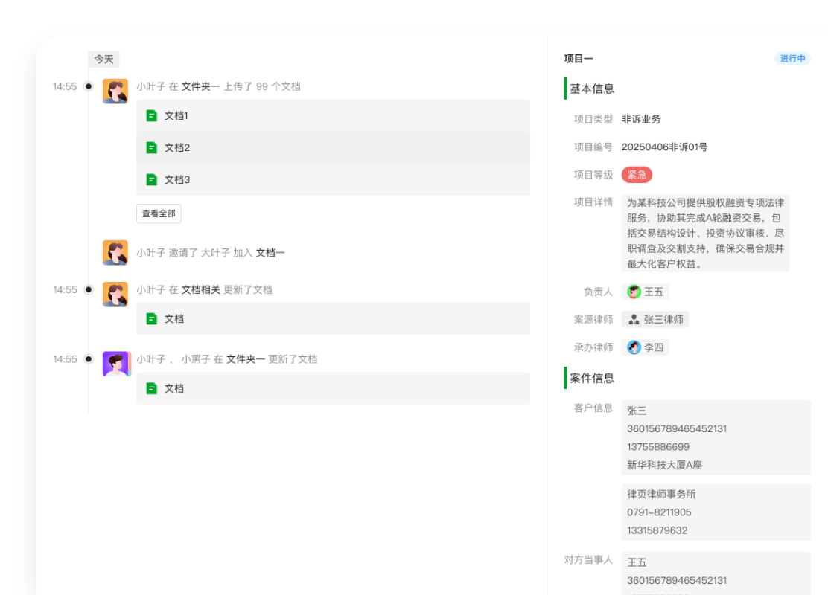The width and height of the screenshot is (828, 595).
Task: Click the 李四 承办律师 chip
Action: point(646,347)
